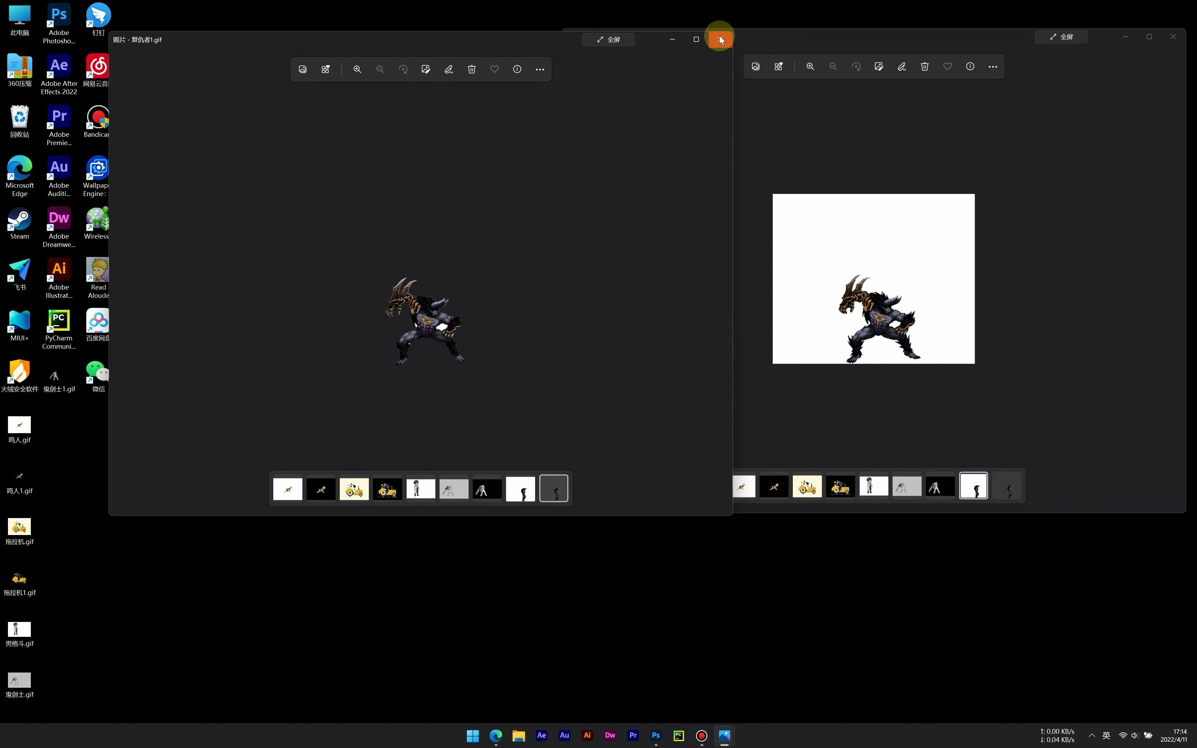Image resolution: width=1197 pixels, height=748 pixels.
Task: Toggle fullscreen mode in right viewer
Action: click(x=1062, y=37)
